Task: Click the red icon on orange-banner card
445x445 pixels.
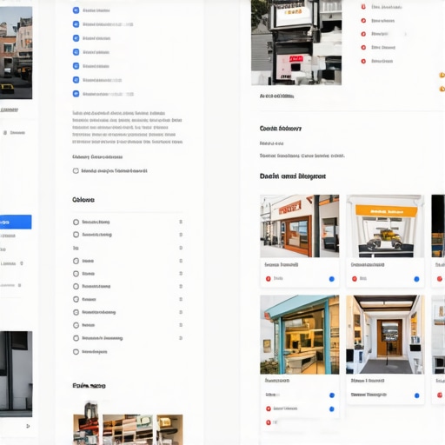Action: coord(355,279)
